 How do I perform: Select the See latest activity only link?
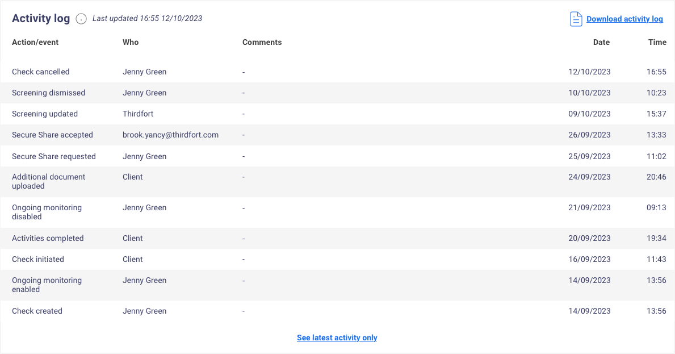tap(337, 338)
